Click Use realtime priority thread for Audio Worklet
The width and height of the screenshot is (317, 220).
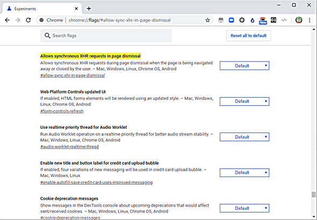point(83,127)
